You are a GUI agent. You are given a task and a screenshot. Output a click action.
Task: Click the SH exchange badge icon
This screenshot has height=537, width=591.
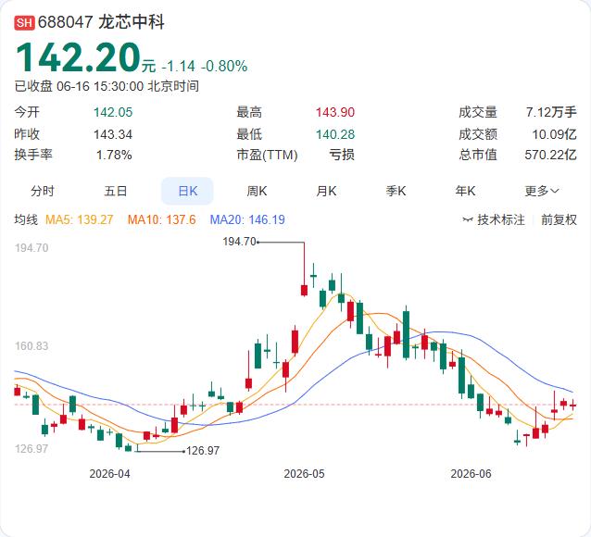tap(24, 22)
